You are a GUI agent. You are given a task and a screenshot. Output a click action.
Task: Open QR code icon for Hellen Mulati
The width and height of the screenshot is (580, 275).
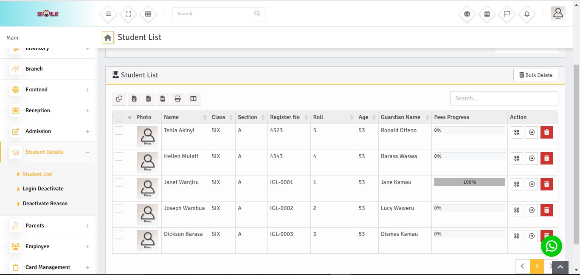(517, 159)
